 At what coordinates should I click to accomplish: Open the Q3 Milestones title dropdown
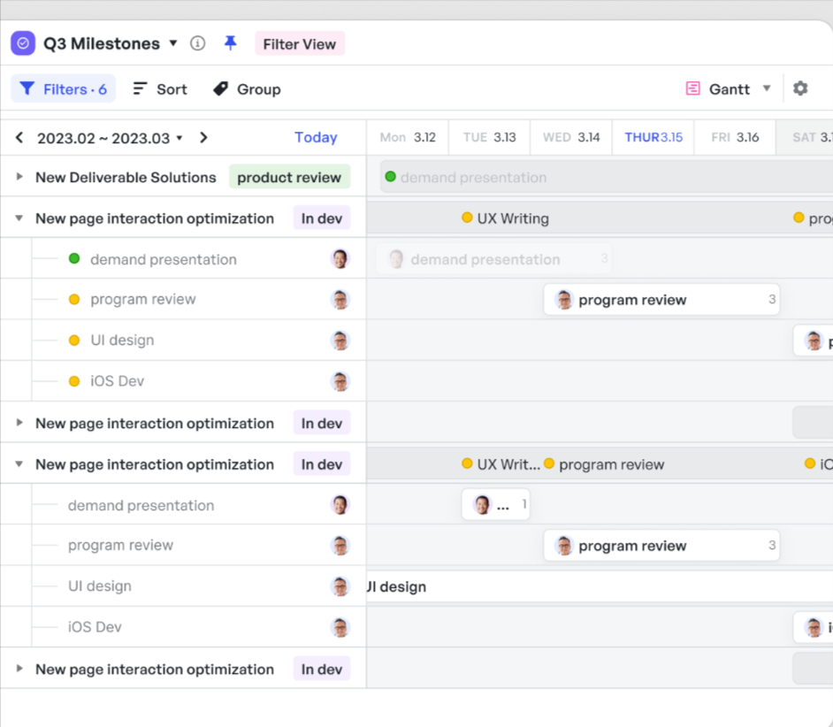coord(173,43)
